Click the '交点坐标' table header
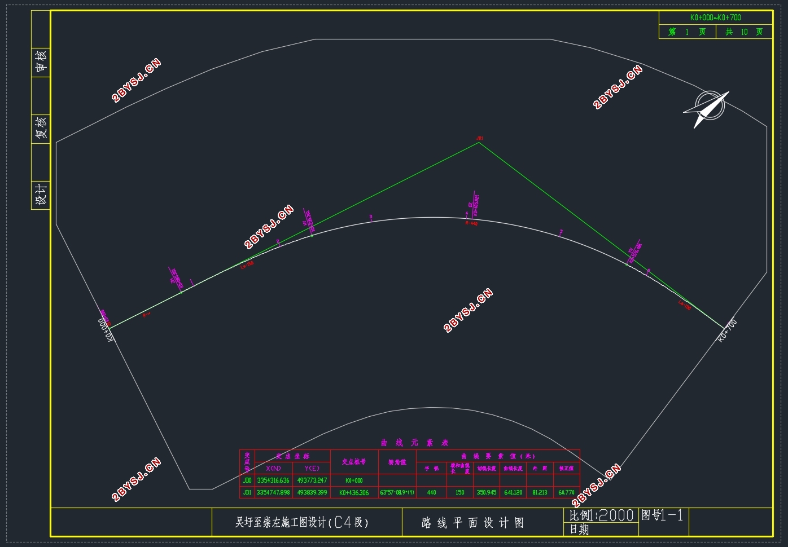Image resolution: width=788 pixels, height=547 pixels. click(292, 456)
